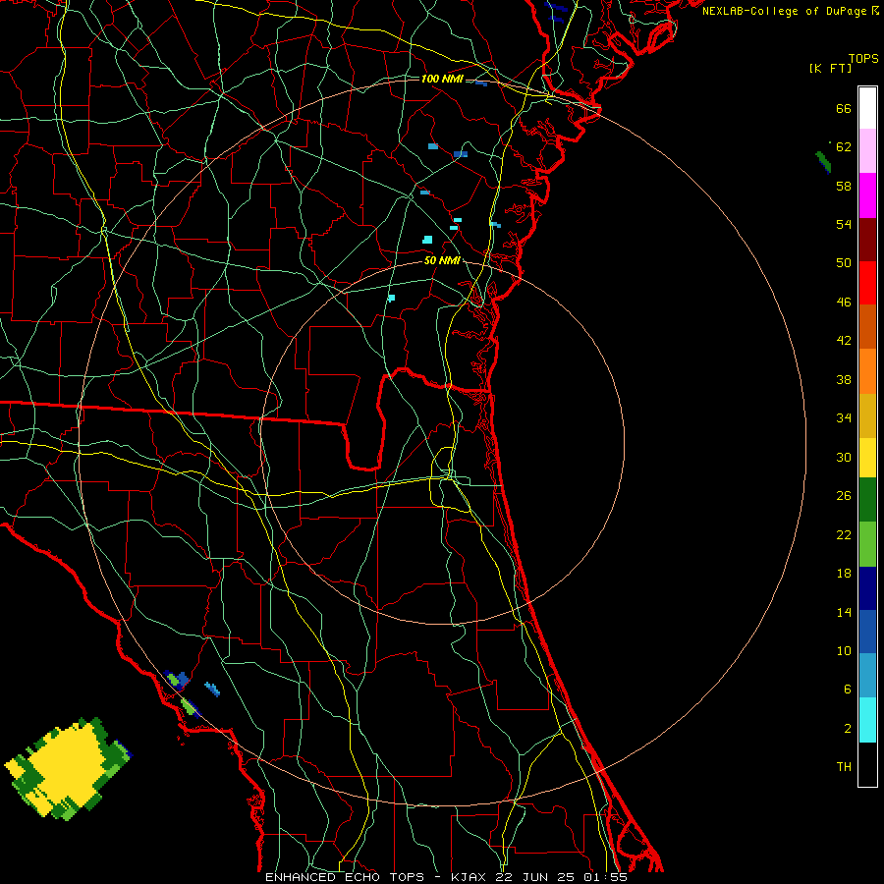
Task: Click the medium blue 18 K FT swatch
Action: 867,632
